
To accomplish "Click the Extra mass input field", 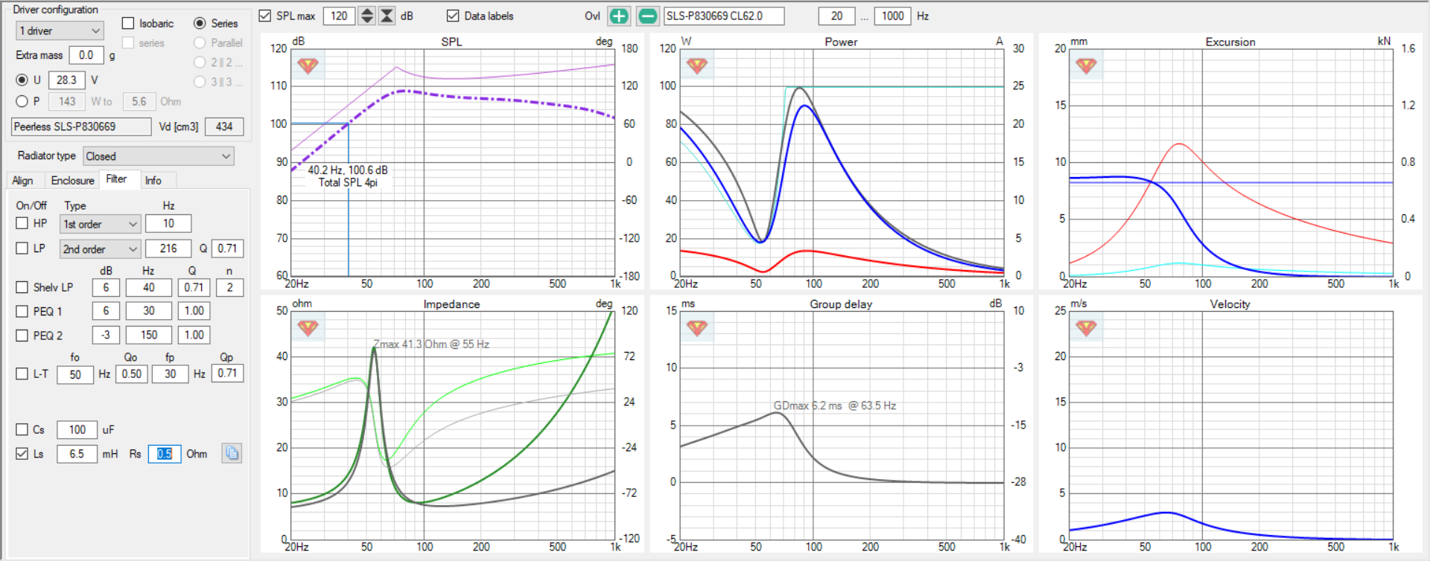I will 86,55.
